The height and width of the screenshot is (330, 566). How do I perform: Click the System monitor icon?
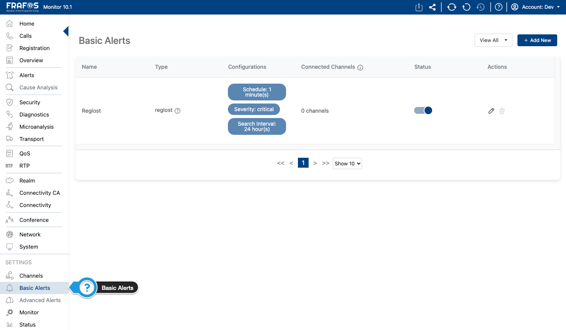[10, 247]
